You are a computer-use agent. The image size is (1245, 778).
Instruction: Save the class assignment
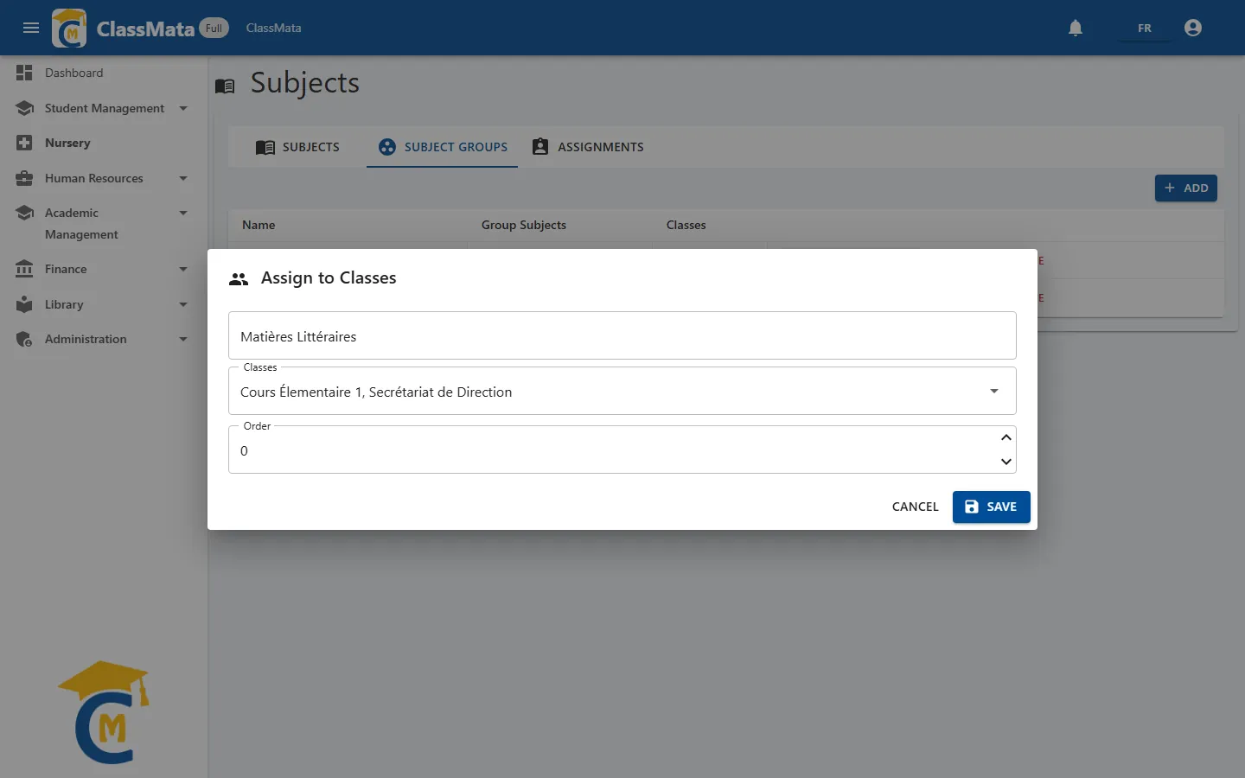tap(991, 507)
